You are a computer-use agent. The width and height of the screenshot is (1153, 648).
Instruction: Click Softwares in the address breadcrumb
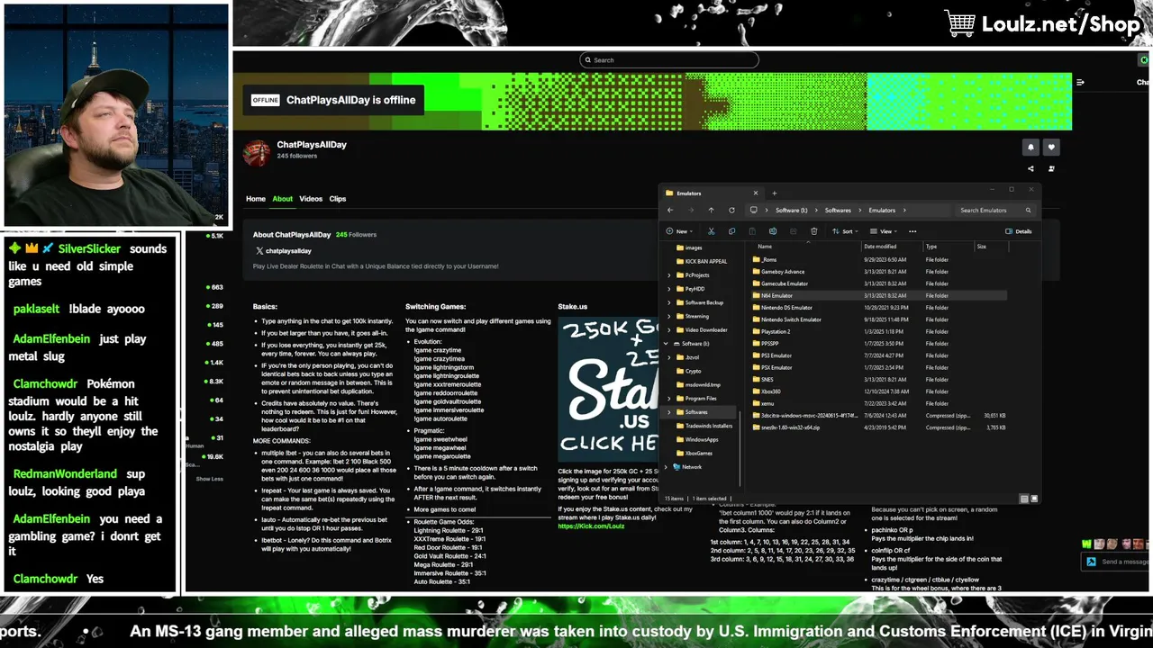tap(838, 211)
